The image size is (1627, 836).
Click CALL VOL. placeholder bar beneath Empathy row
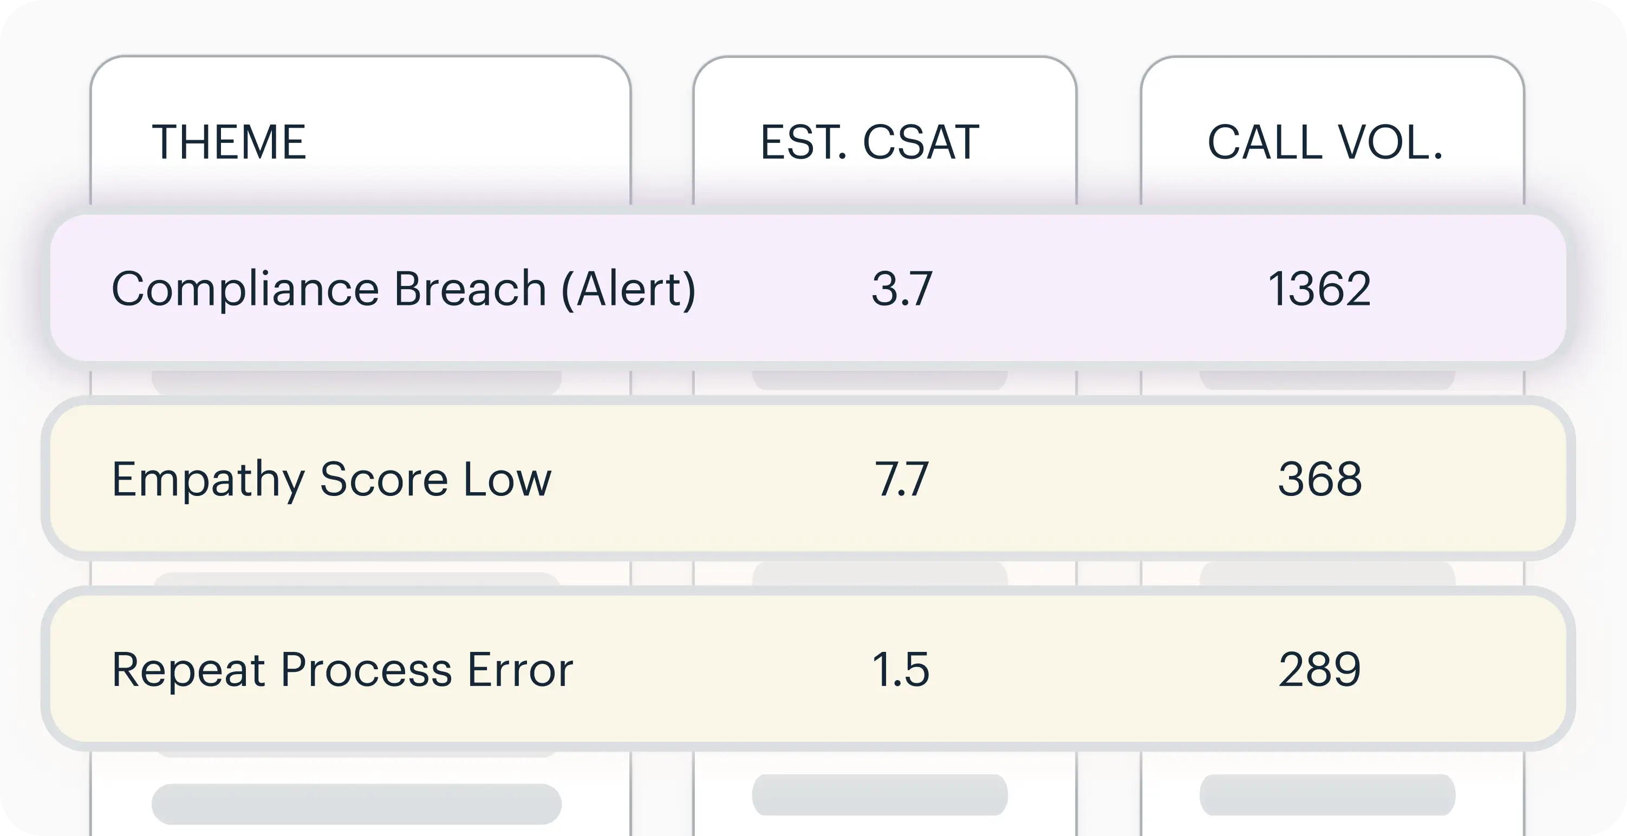coord(1327,573)
